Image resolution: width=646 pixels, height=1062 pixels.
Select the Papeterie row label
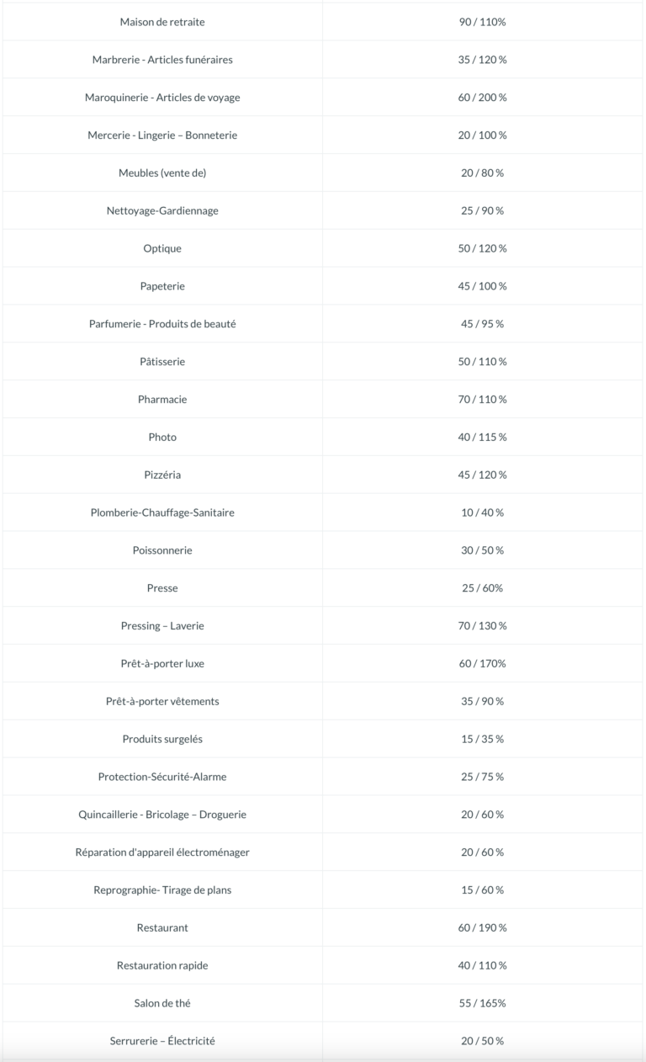(x=162, y=286)
